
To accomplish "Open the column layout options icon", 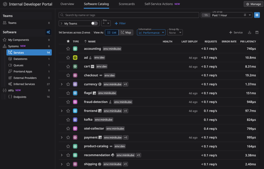I will coord(257,33).
